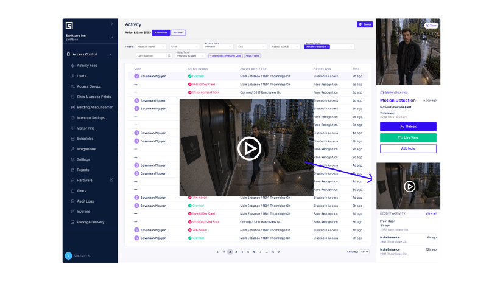Click the Add Note button
Screen dimensions: 503x281
[408, 148]
